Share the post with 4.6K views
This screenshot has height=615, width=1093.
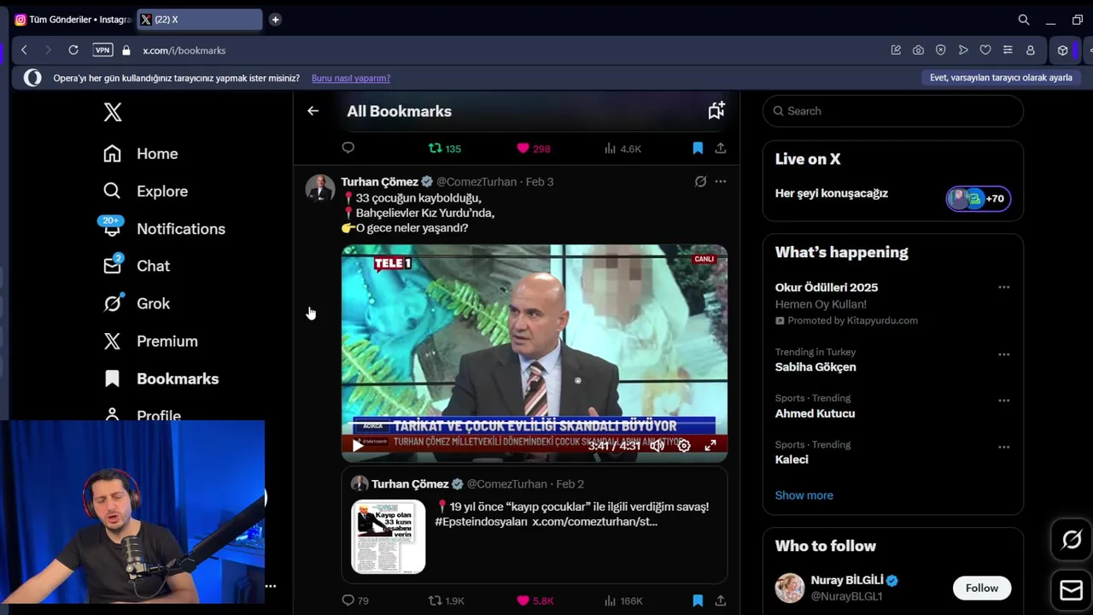click(721, 149)
